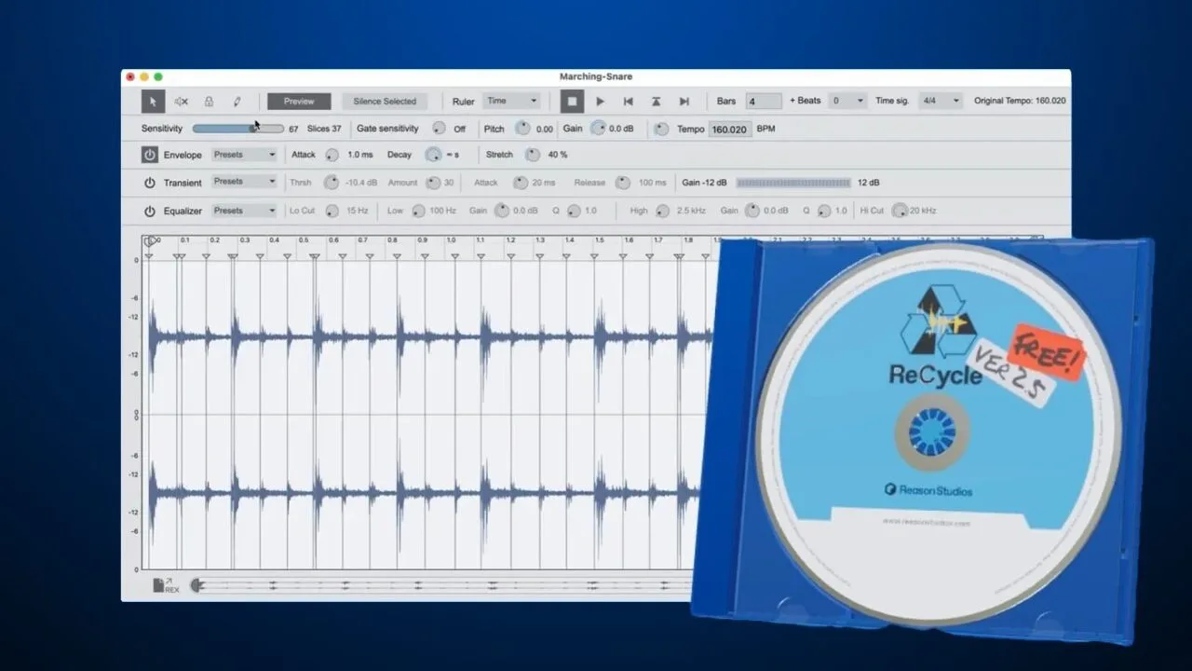Click the Transient Gain meter bar
Image resolution: width=1192 pixels, height=671 pixels.
[793, 183]
